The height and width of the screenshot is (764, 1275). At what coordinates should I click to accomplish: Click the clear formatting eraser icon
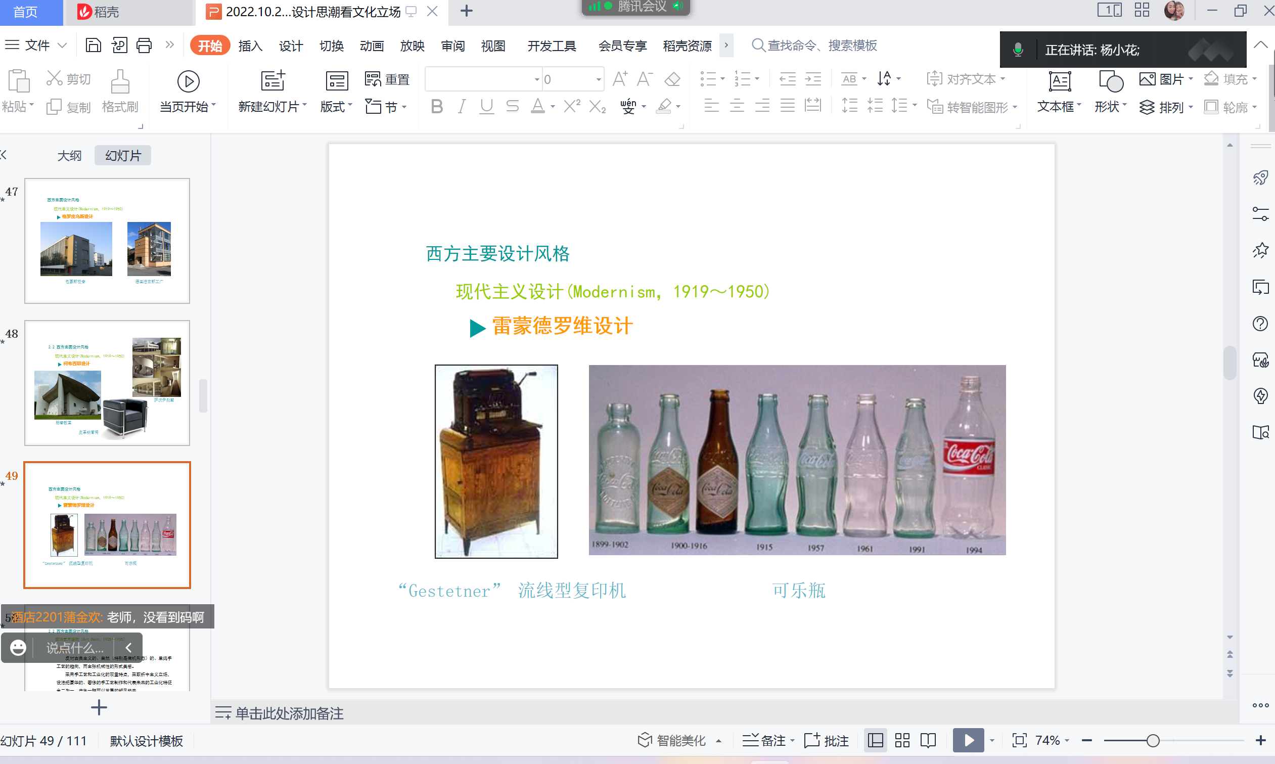click(672, 79)
